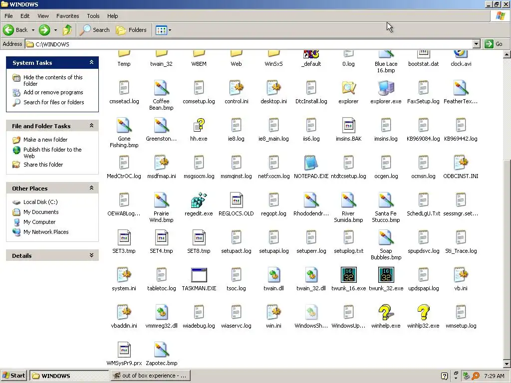Open the Back history dropdown arrow

[x=33, y=30]
